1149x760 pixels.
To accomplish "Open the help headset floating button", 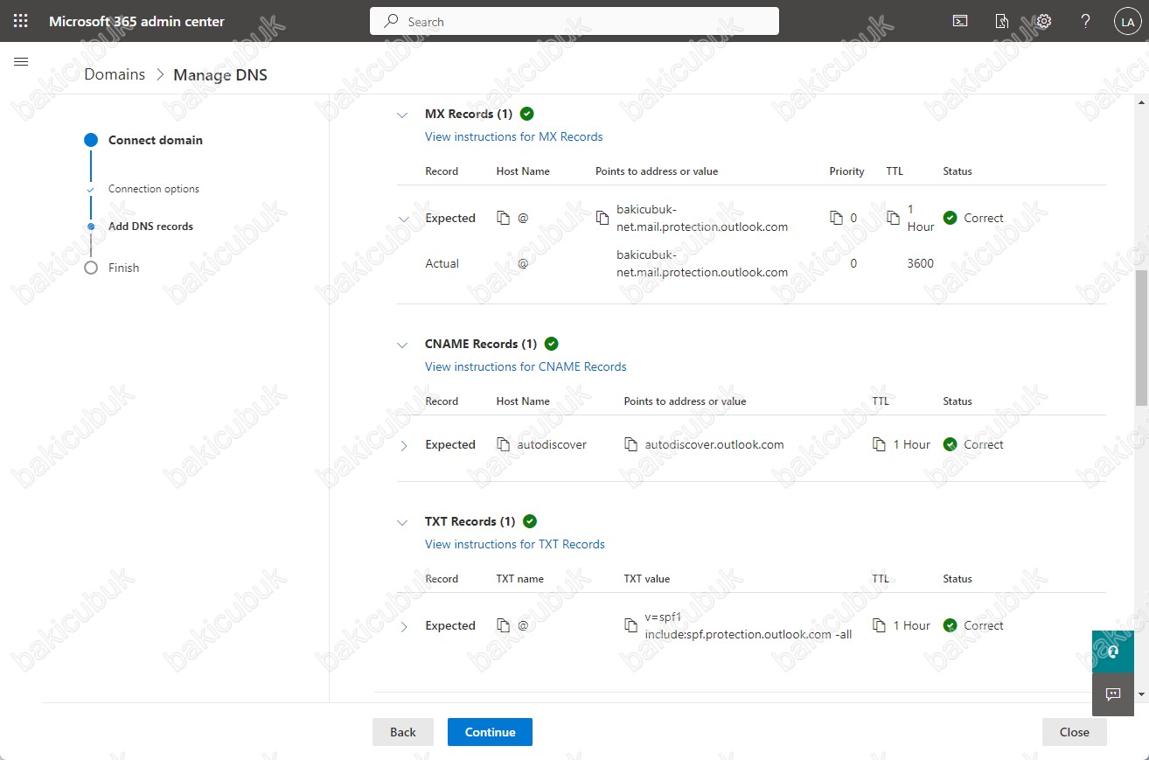I will tap(1113, 652).
